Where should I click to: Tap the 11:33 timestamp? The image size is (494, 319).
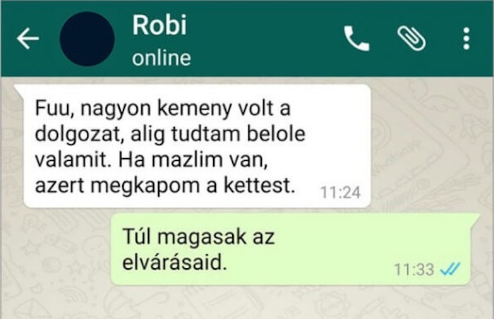tap(414, 270)
